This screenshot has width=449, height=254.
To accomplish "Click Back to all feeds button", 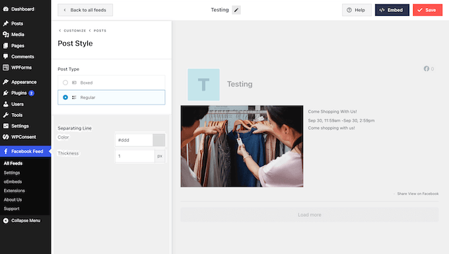I will pos(85,10).
